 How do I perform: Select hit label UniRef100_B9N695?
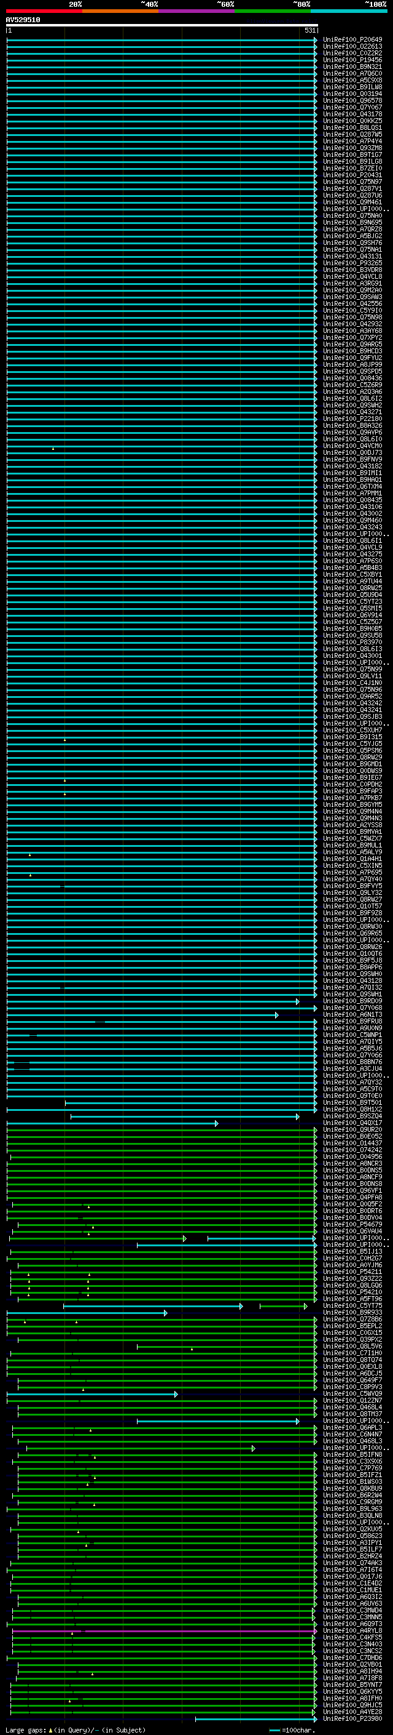click(x=352, y=222)
